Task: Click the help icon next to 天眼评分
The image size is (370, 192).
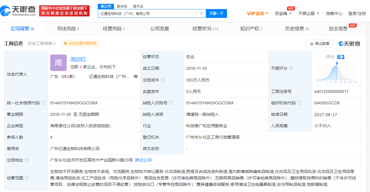Action: [291, 68]
